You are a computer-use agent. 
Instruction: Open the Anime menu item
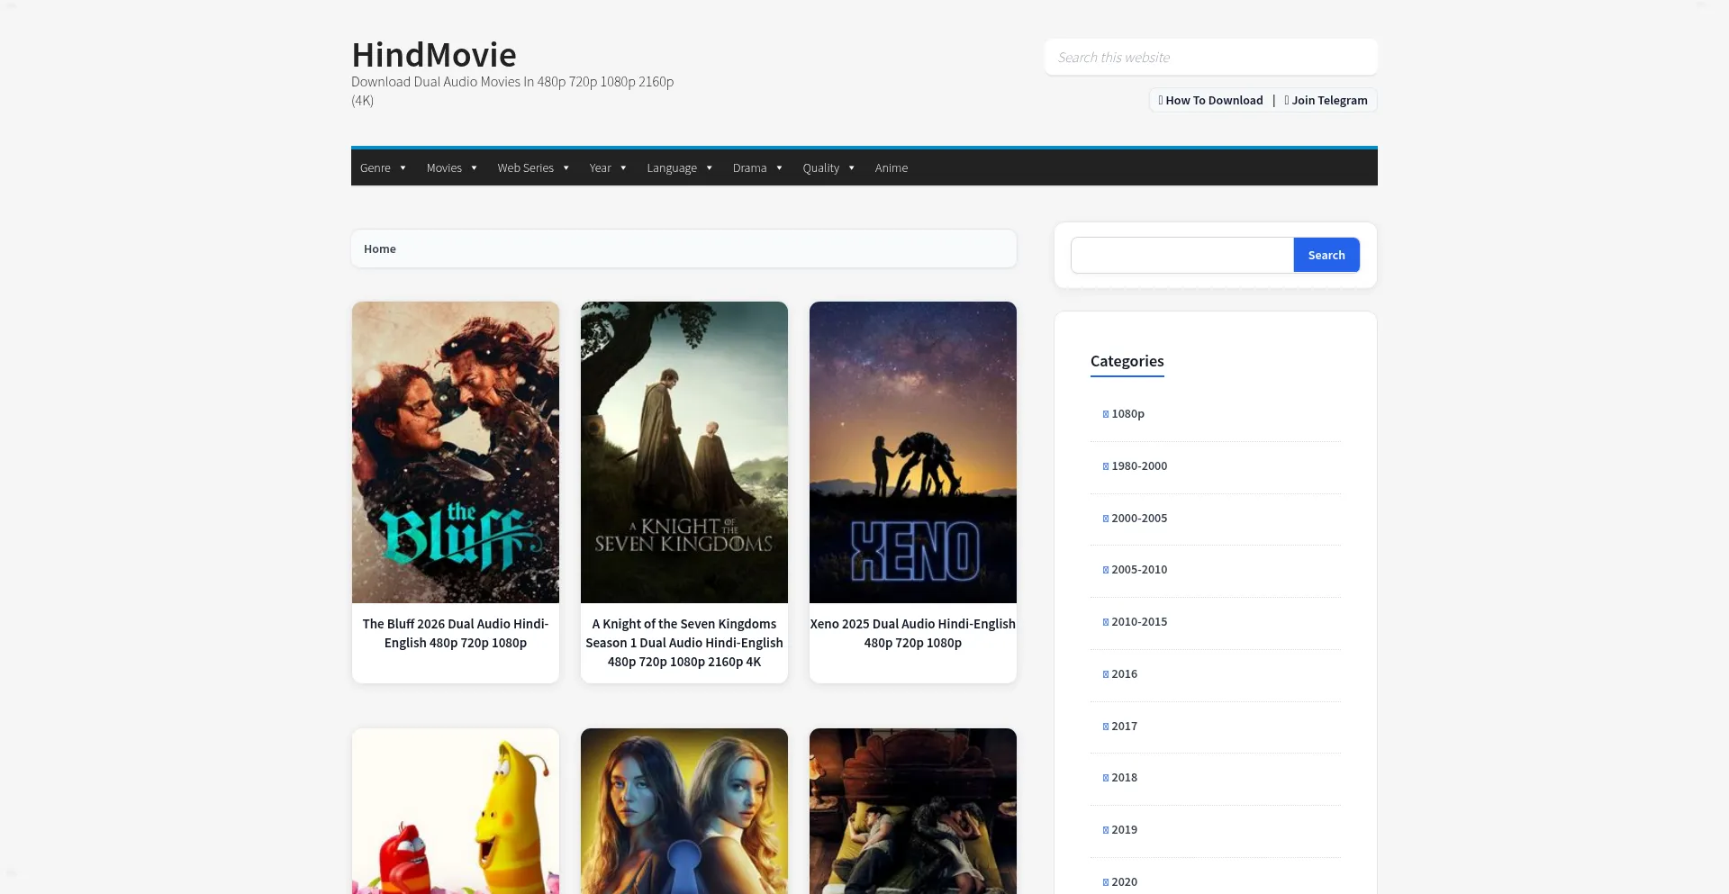coord(892,167)
